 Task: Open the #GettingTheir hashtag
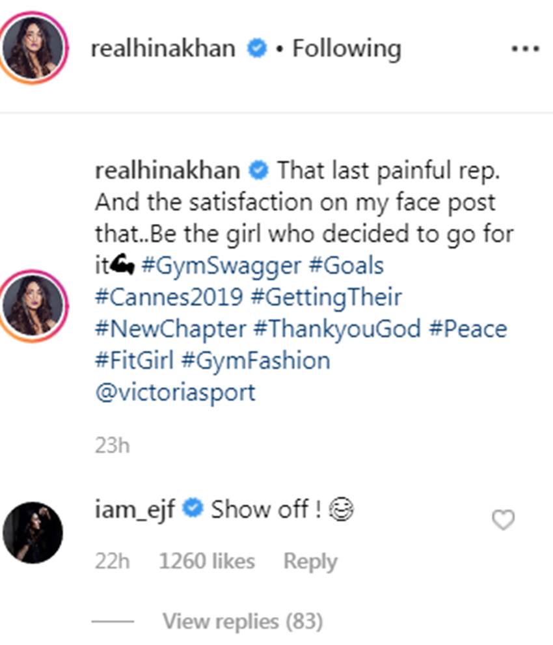point(327,297)
